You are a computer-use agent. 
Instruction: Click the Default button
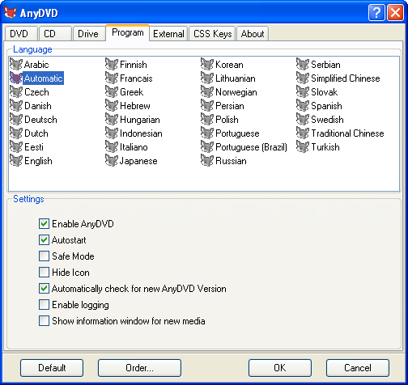(52, 368)
